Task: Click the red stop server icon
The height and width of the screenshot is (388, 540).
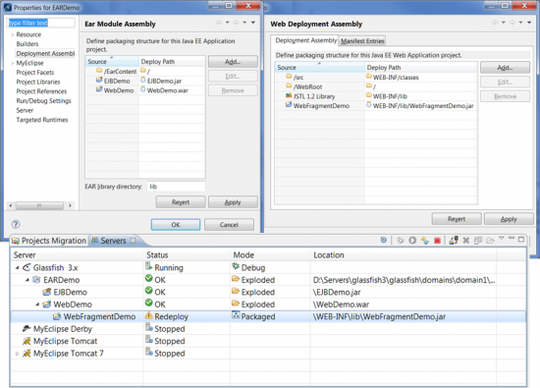Action: (x=437, y=241)
